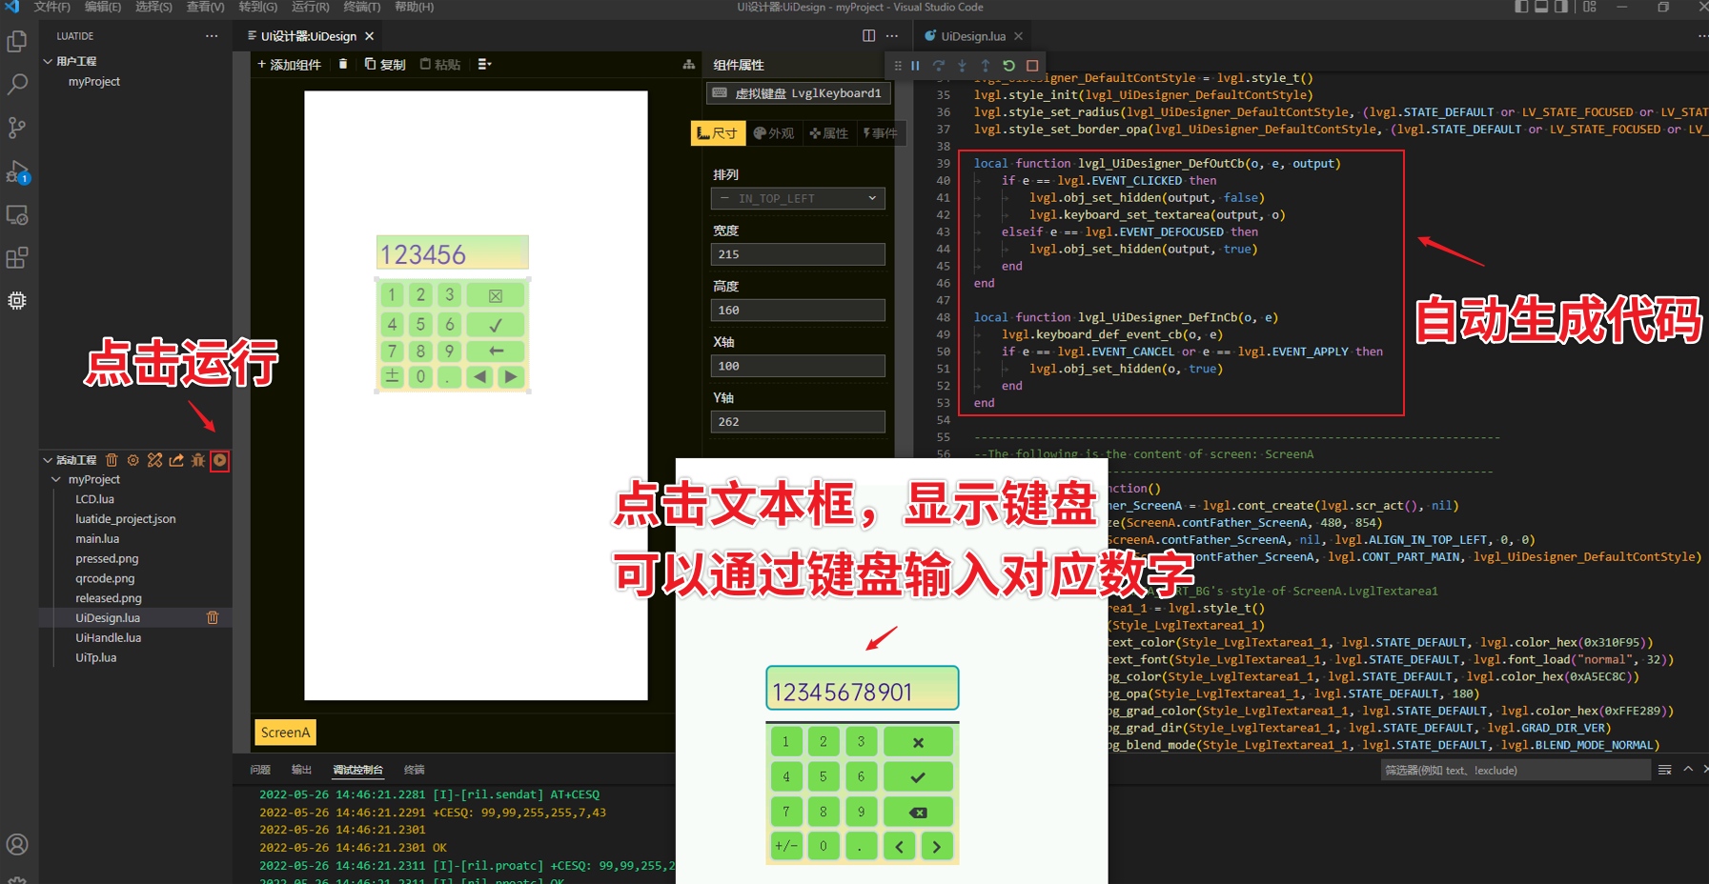1709x884 pixels.
Task: Open the IN_TOP_LEFT arrangement dropdown
Action: 799,198
